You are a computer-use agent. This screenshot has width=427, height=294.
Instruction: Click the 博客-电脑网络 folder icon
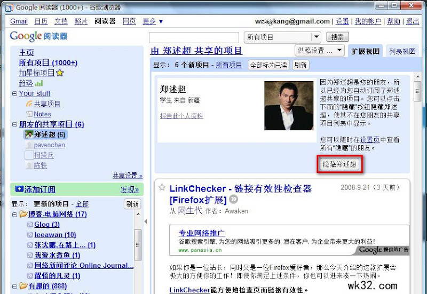click(x=23, y=214)
